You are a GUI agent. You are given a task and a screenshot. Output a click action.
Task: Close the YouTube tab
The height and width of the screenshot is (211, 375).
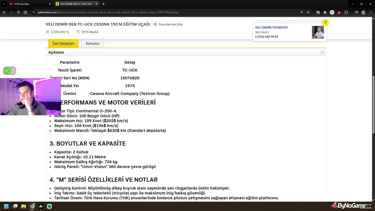point(50,4)
